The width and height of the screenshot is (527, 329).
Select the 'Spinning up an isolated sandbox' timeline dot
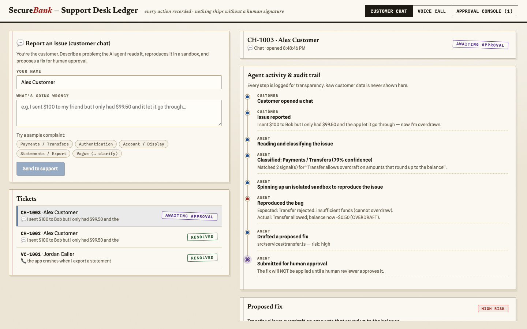[247, 183]
